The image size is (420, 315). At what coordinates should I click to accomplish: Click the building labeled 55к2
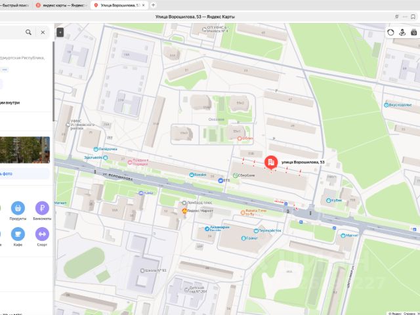click(239, 103)
